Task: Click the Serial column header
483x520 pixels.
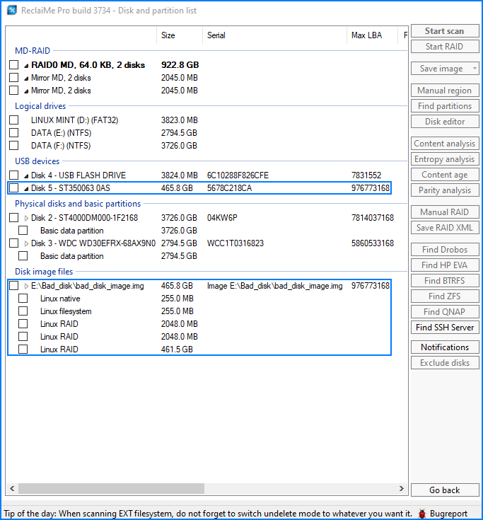Action: pyautogui.click(x=274, y=35)
